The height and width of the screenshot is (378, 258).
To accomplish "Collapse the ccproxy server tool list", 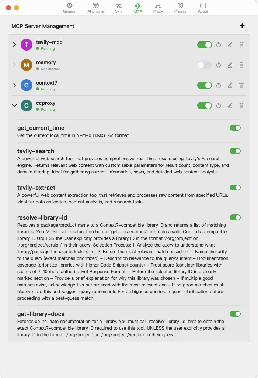I will (x=14, y=106).
